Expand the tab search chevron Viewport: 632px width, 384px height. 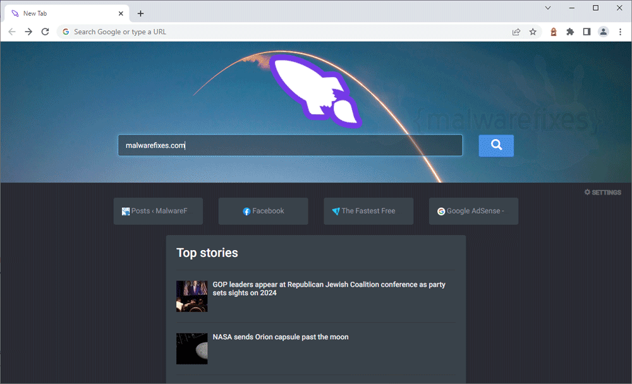click(x=548, y=8)
